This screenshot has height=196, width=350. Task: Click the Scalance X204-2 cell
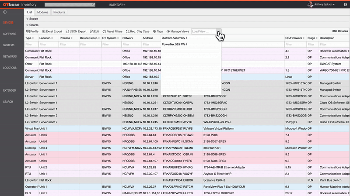click(x=214, y=180)
